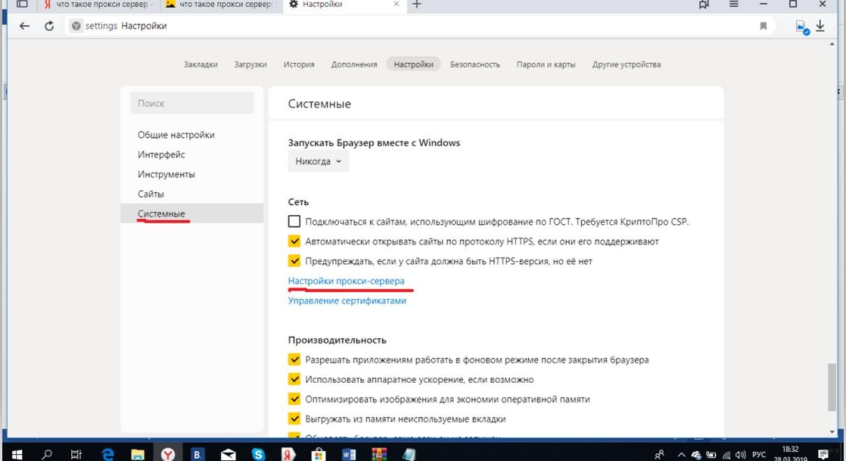
Task: Open the downloads arrow icon
Action: 820,26
